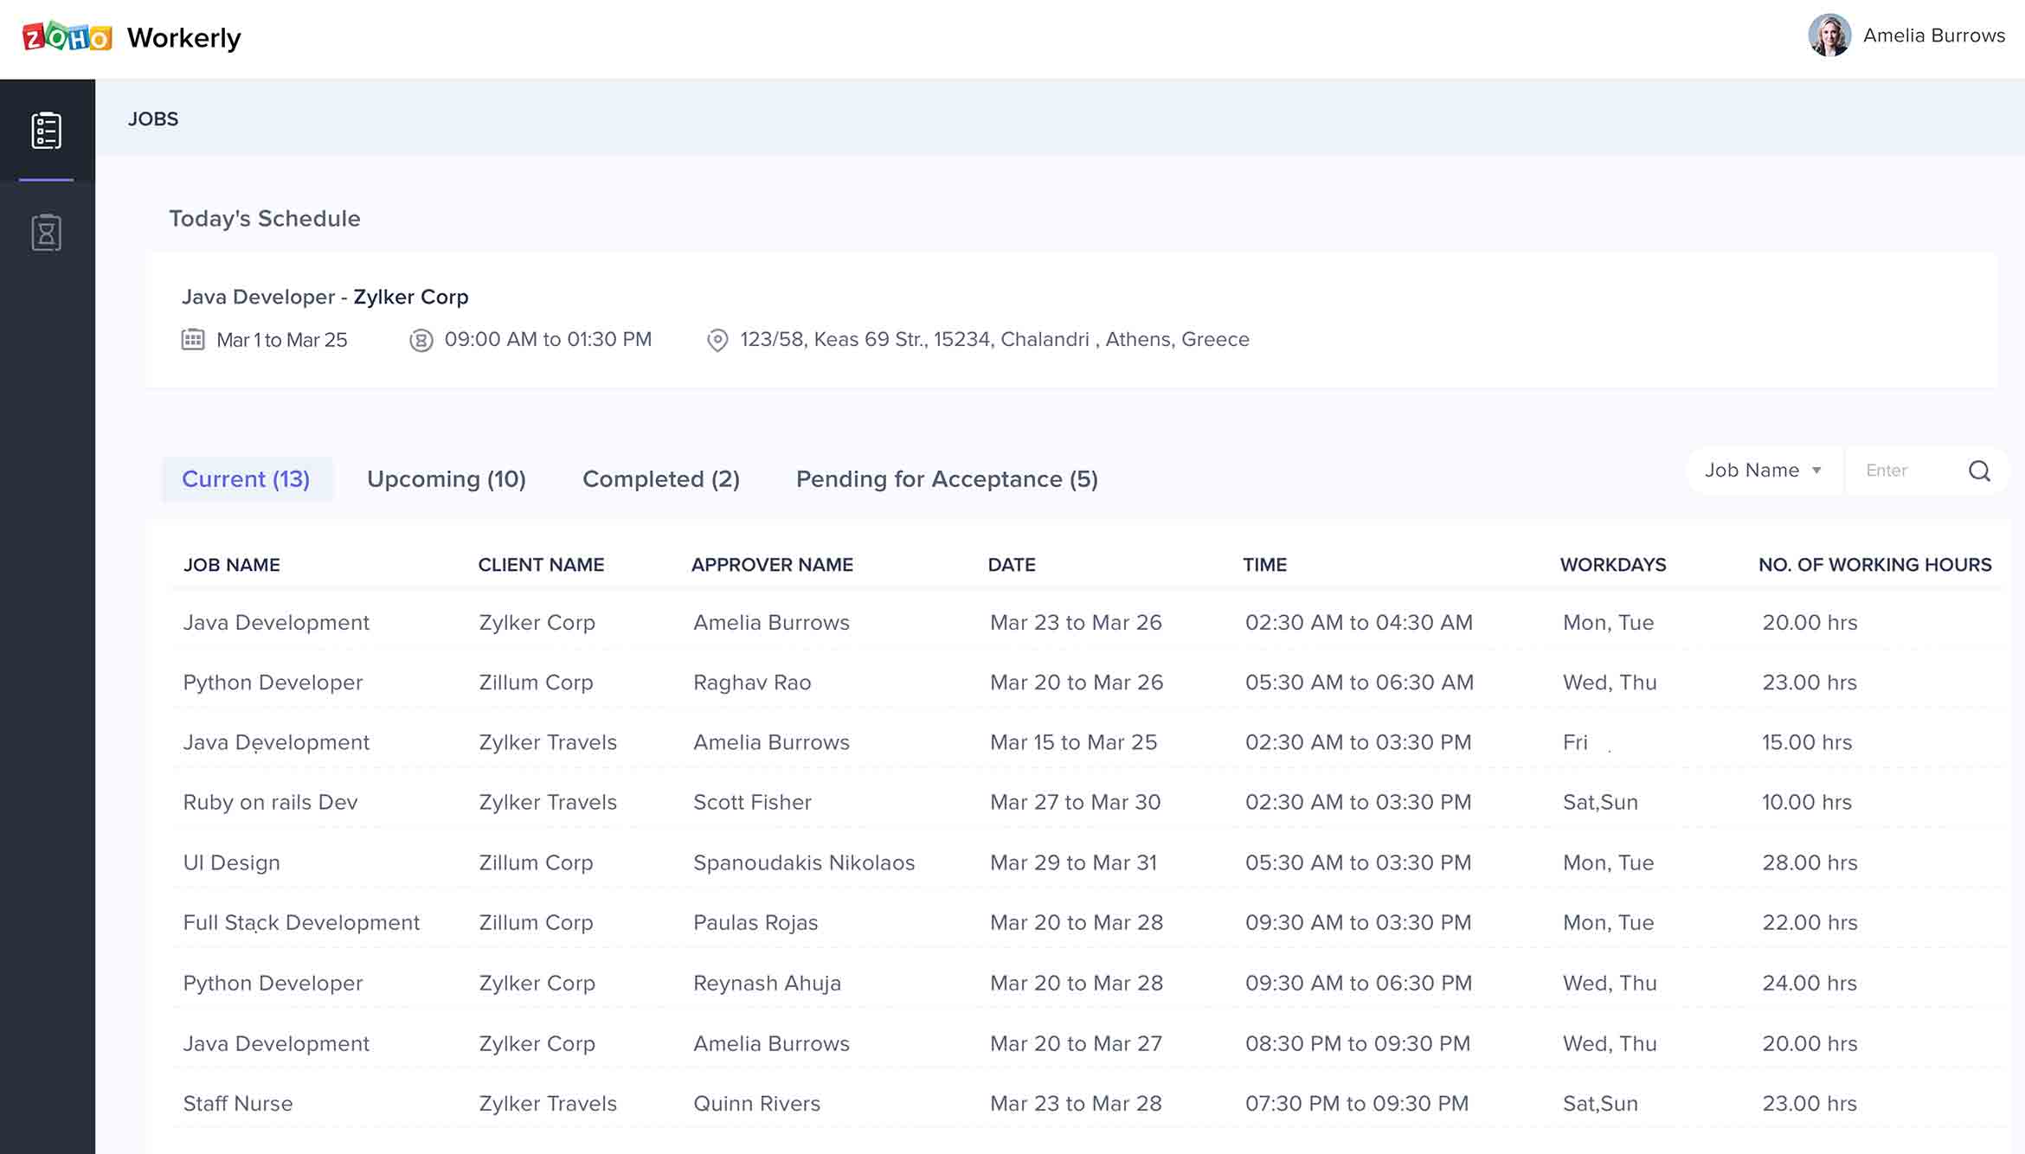Focus the Enter search field
The width and height of the screenshot is (2025, 1154).
(x=1904, y=471)
